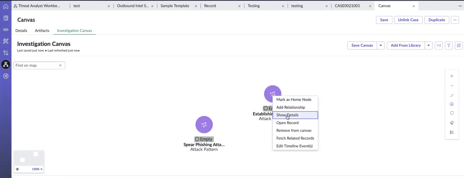Open the 150% zoom level dropdown

click(37, 169)
